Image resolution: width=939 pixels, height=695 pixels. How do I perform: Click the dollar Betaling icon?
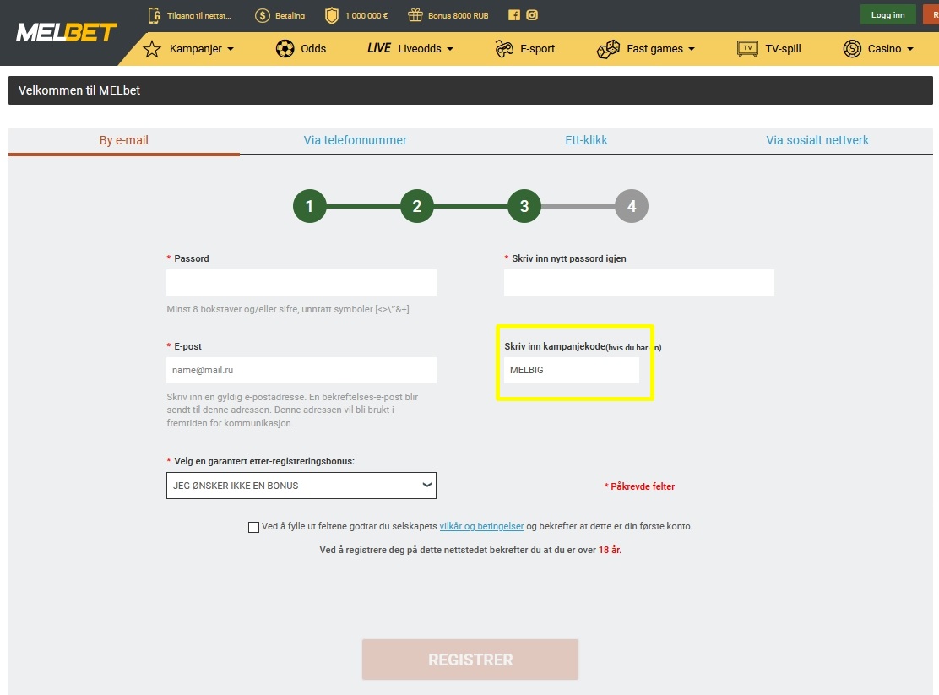[263, 15]
